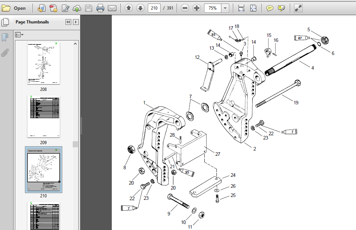Click the page number field showing 210
Screen dimensions: 356x230
154,8
